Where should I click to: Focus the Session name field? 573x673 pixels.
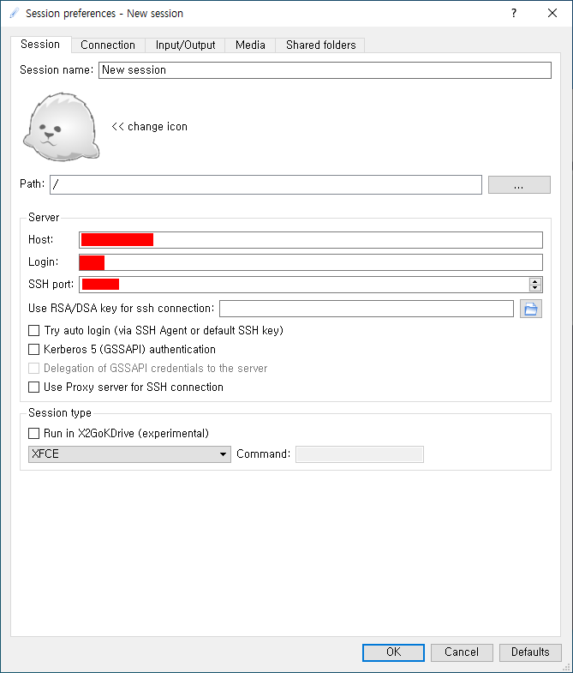tap(325, 70)
